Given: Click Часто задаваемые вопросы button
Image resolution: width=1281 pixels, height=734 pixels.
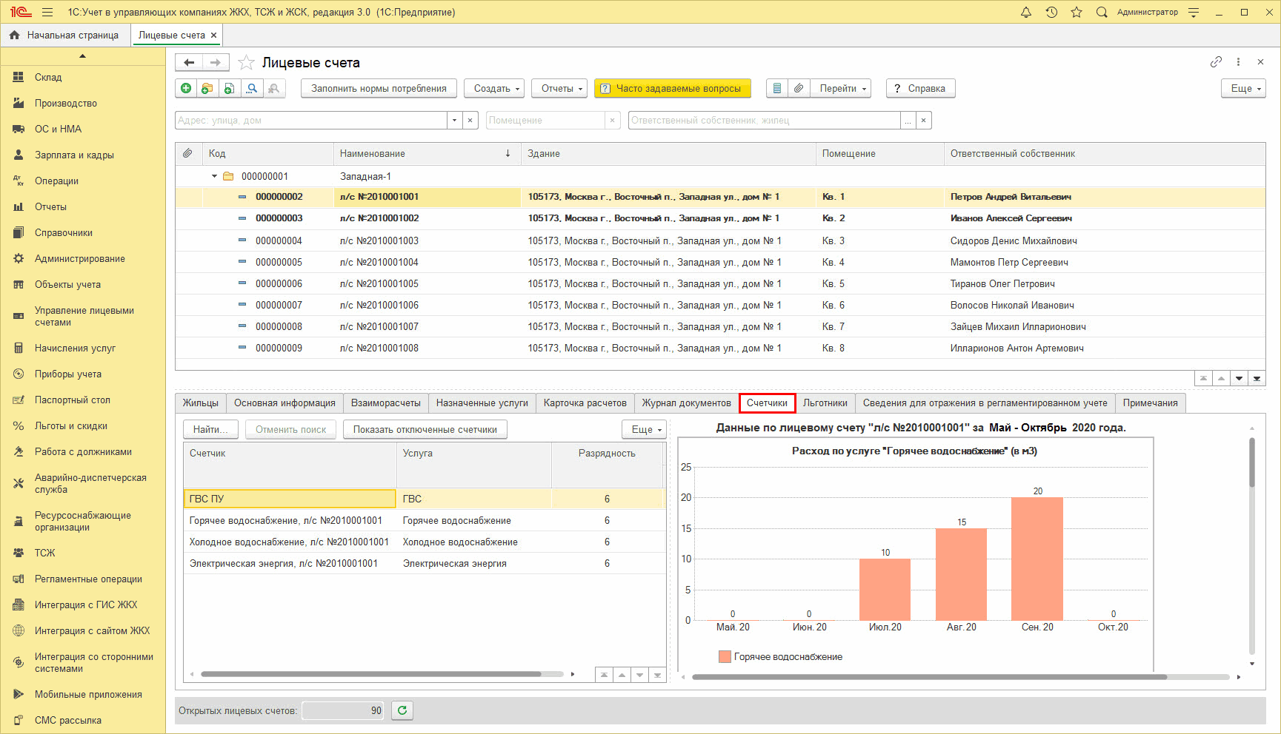Looking at the screenshot, I should point(672,88).
